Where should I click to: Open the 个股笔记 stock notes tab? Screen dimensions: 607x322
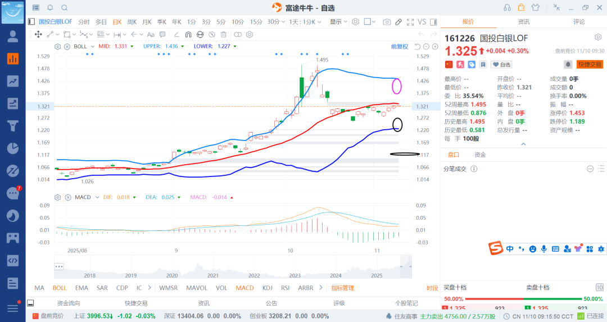tap(406, 303)
